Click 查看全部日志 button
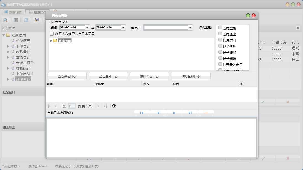 pos(108,76)
